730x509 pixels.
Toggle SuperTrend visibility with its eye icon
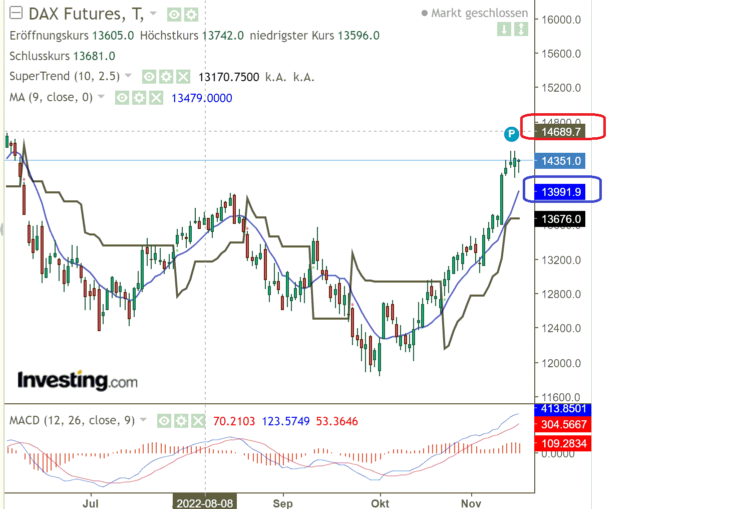149,77
